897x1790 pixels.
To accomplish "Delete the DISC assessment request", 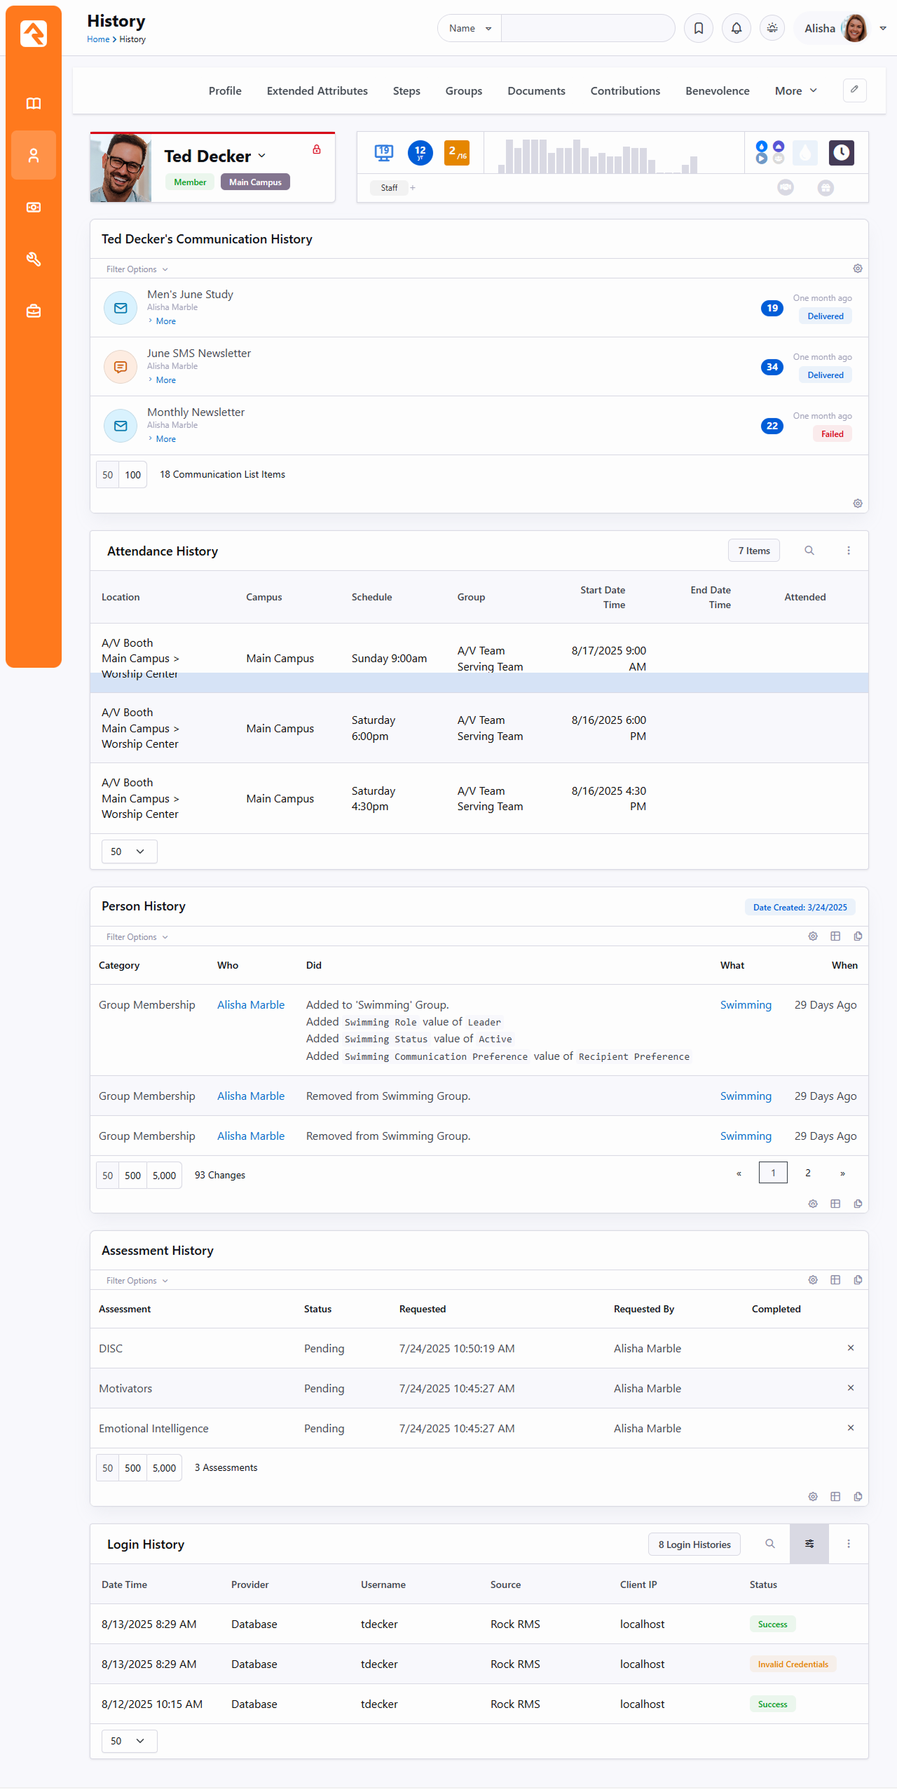I will click(850, 1348).
